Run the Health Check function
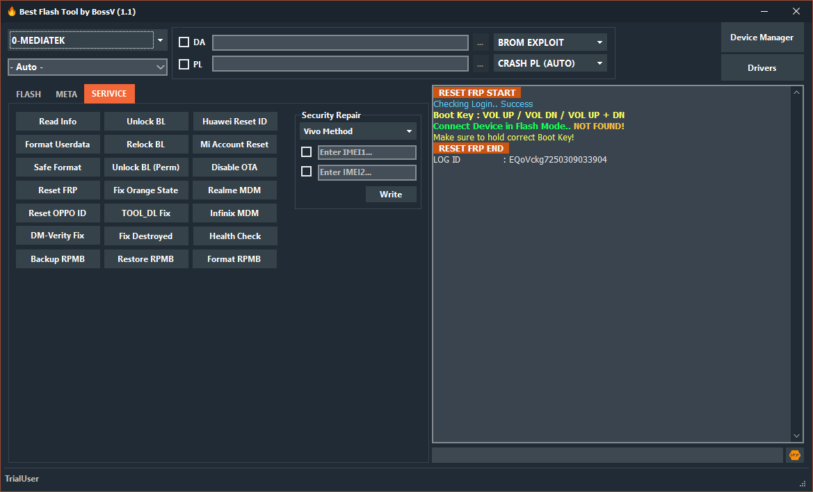 point(234,236)
